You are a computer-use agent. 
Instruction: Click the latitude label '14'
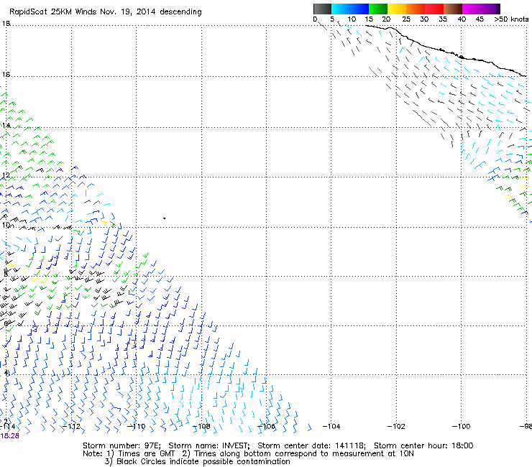coord(6,126)
